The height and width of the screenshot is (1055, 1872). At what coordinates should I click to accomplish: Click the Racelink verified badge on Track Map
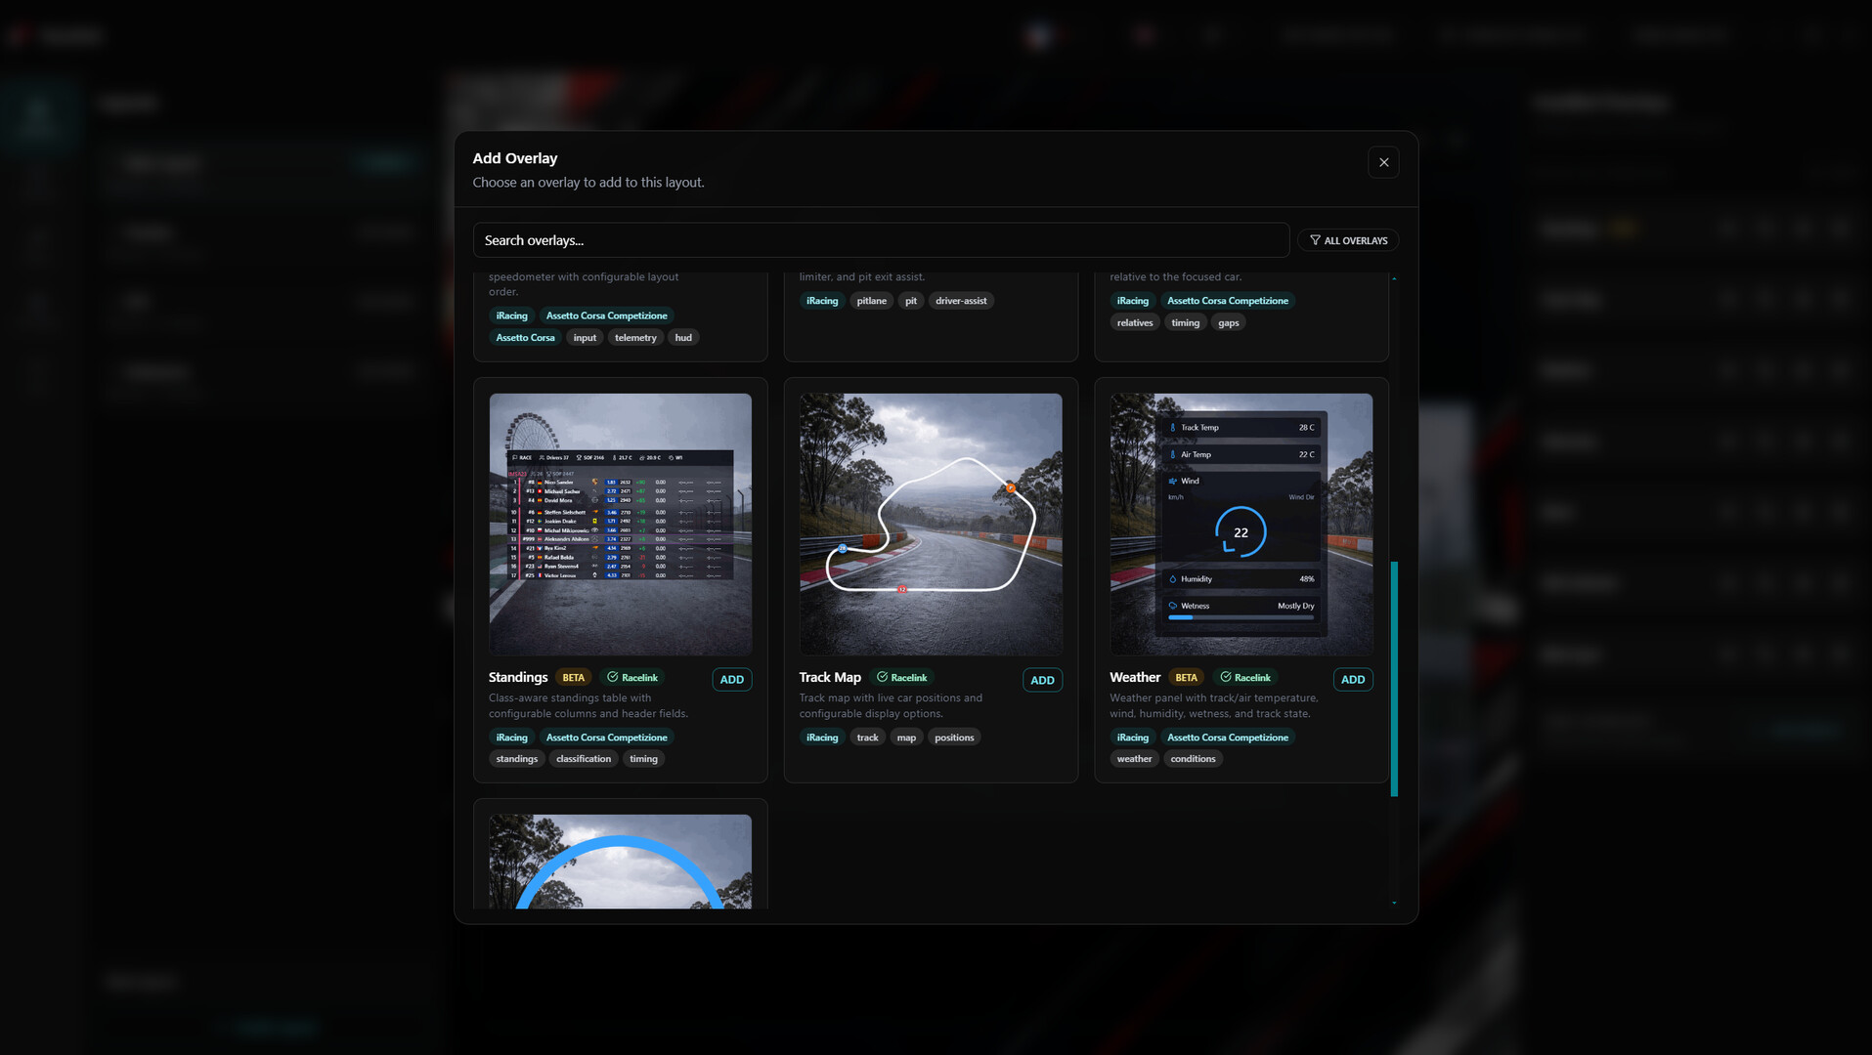901,677
